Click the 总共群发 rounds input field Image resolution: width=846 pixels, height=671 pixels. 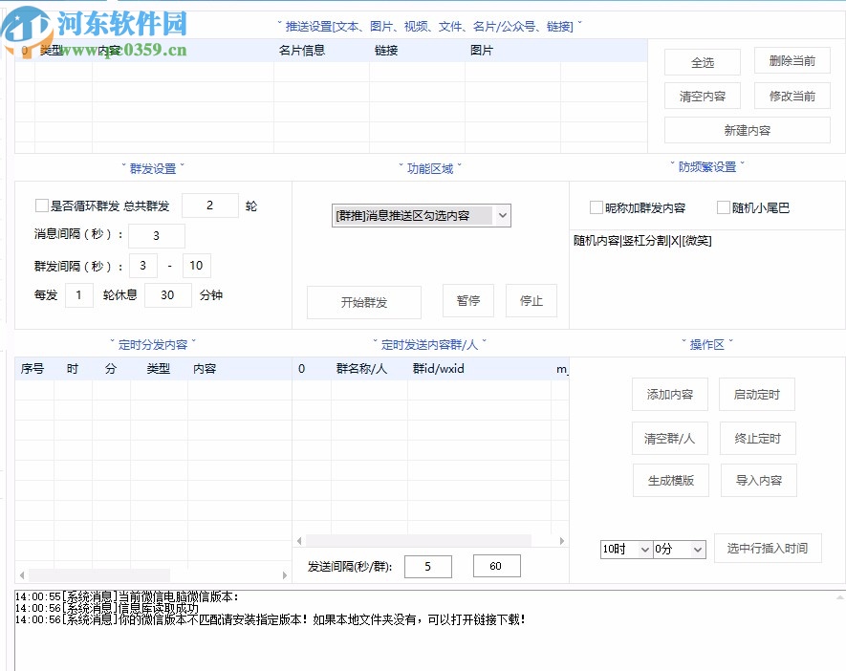[x=209, y=206]
